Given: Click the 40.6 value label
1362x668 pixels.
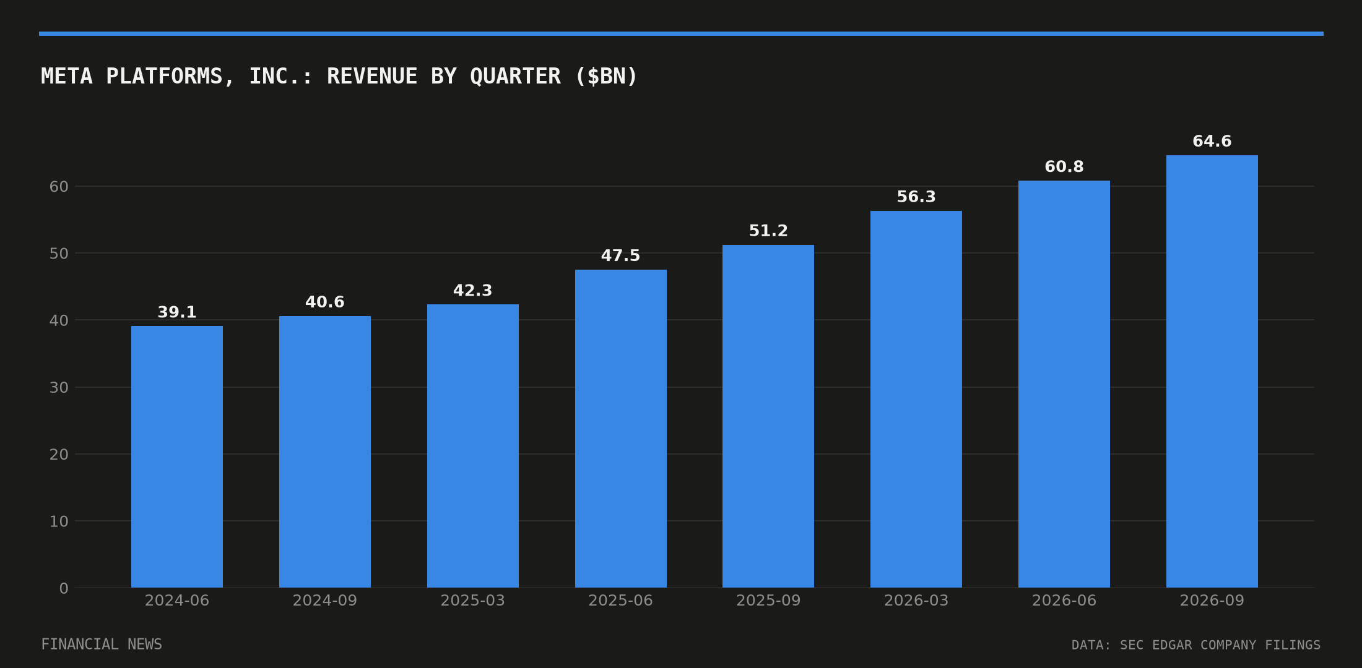Looking at the screenshot, I should tap(325, 302).
